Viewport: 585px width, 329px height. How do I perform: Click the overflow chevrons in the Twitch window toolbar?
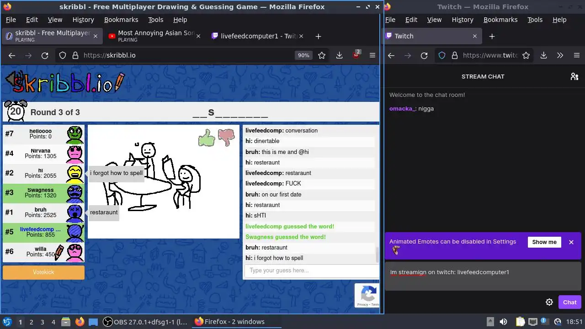coord(560,55)
